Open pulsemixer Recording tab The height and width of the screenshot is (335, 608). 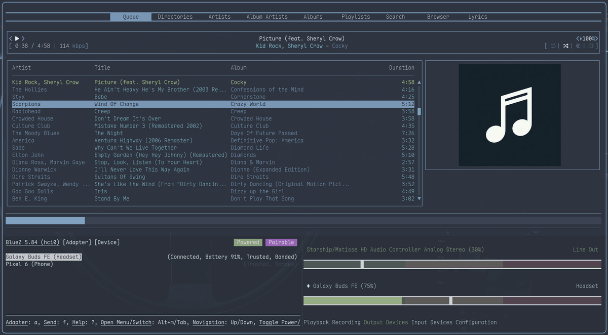pos(346,322)
